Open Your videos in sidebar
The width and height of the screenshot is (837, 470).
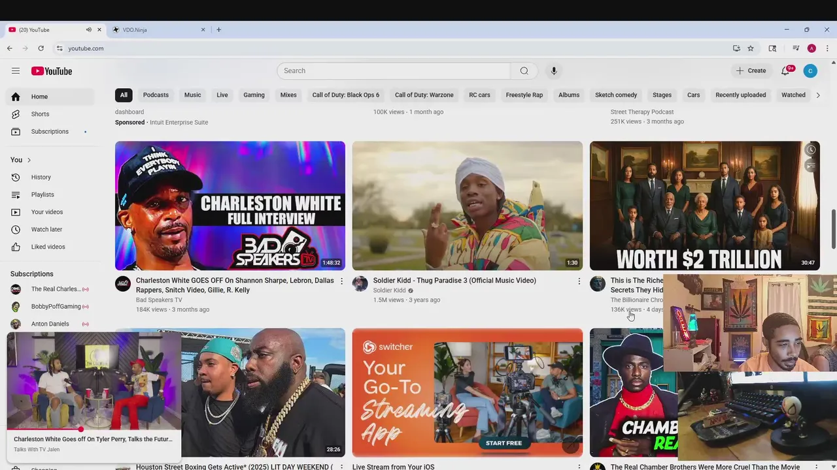pyautogui.click(x=51, y=212)
